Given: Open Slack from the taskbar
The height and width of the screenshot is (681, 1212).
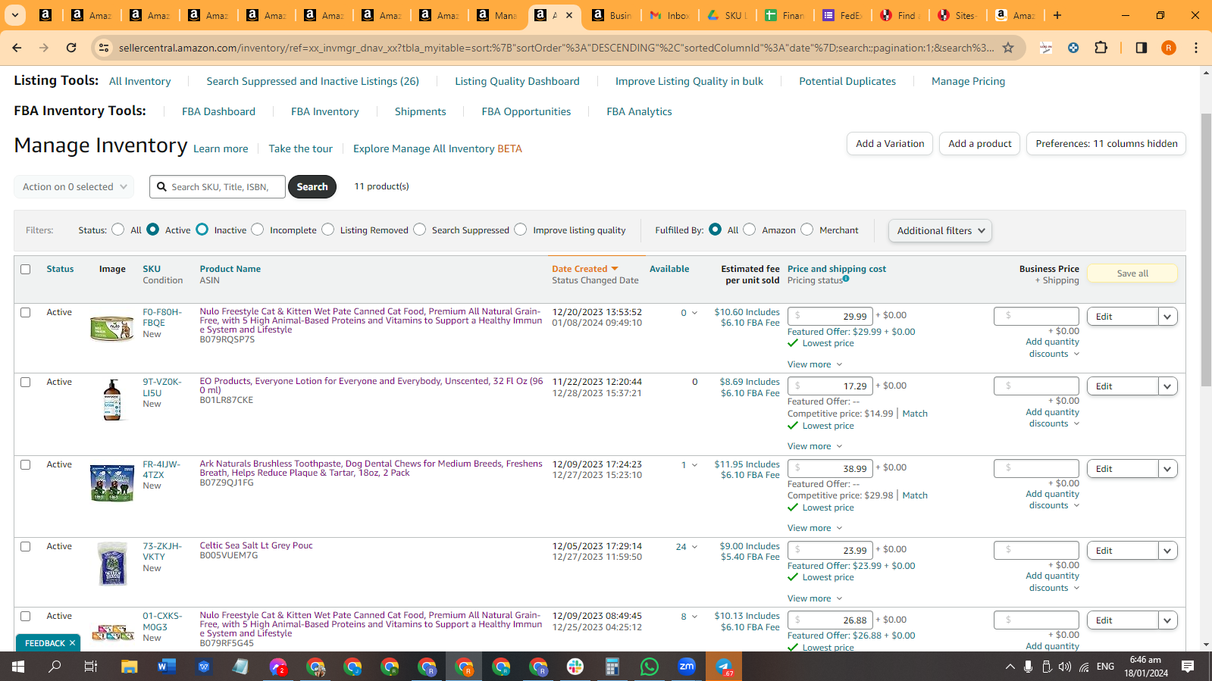Looking at the screenshot, I should [575, 667].
